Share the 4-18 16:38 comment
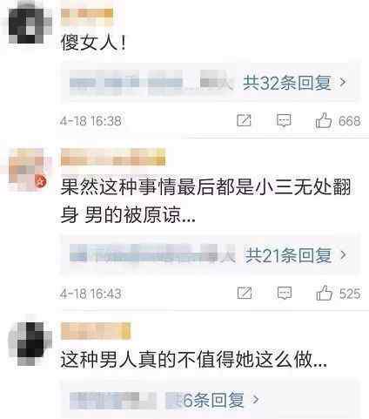 pyautogui.click(x=244, y=120)
